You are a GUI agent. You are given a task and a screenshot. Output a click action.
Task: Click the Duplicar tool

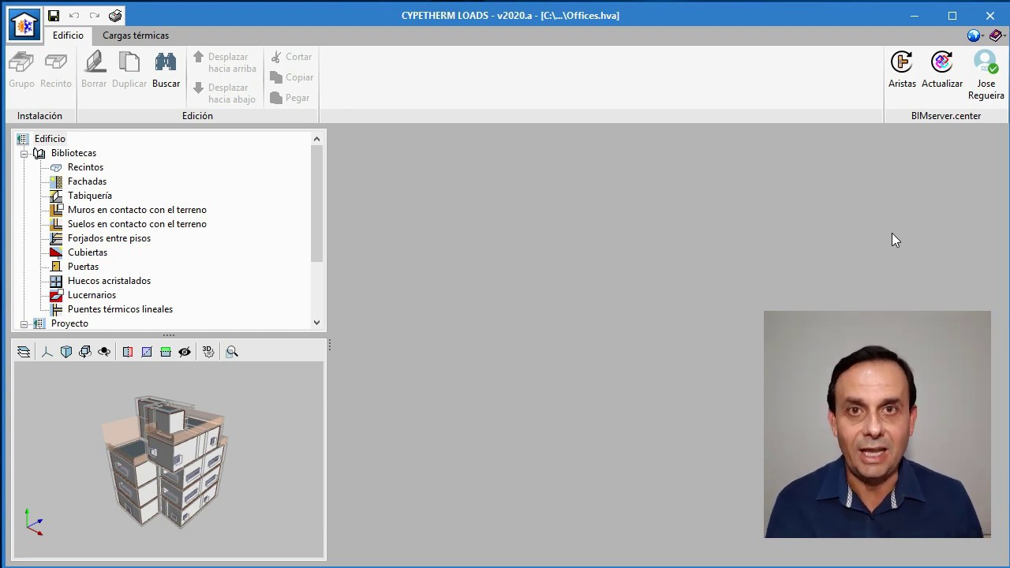[129, 70]
